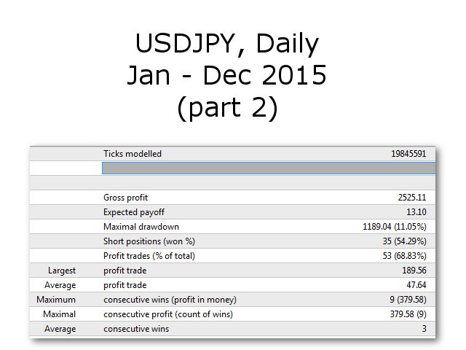
Task: Select the Largest profit trade row
Action: (x=233, y=271)
